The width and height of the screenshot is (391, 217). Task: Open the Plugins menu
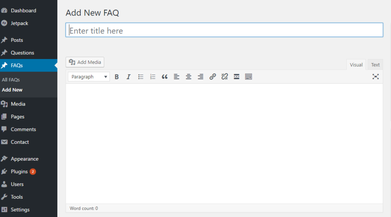point(19,172)
